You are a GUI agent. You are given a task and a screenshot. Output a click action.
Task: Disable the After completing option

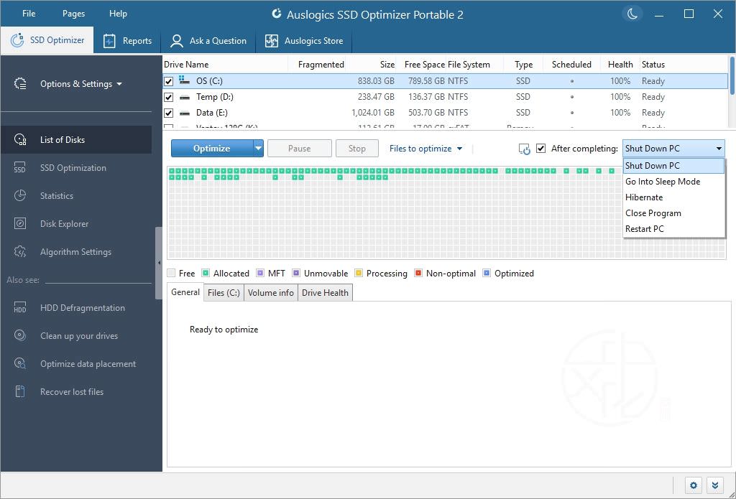tap(541, 148)
